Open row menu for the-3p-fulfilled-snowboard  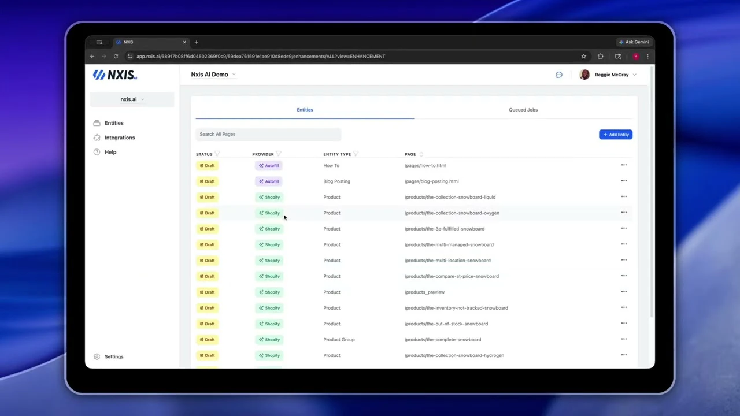pyautogui.click(x=624, y=228)
